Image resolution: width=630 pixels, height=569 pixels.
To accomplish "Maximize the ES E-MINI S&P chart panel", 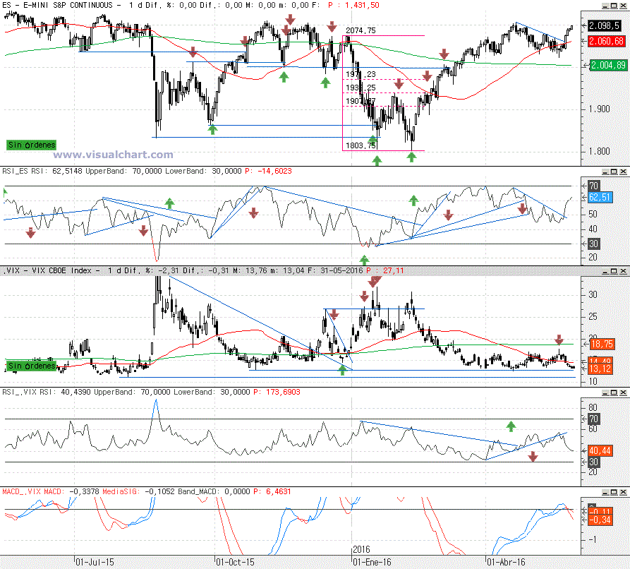I will click(614, 6).
